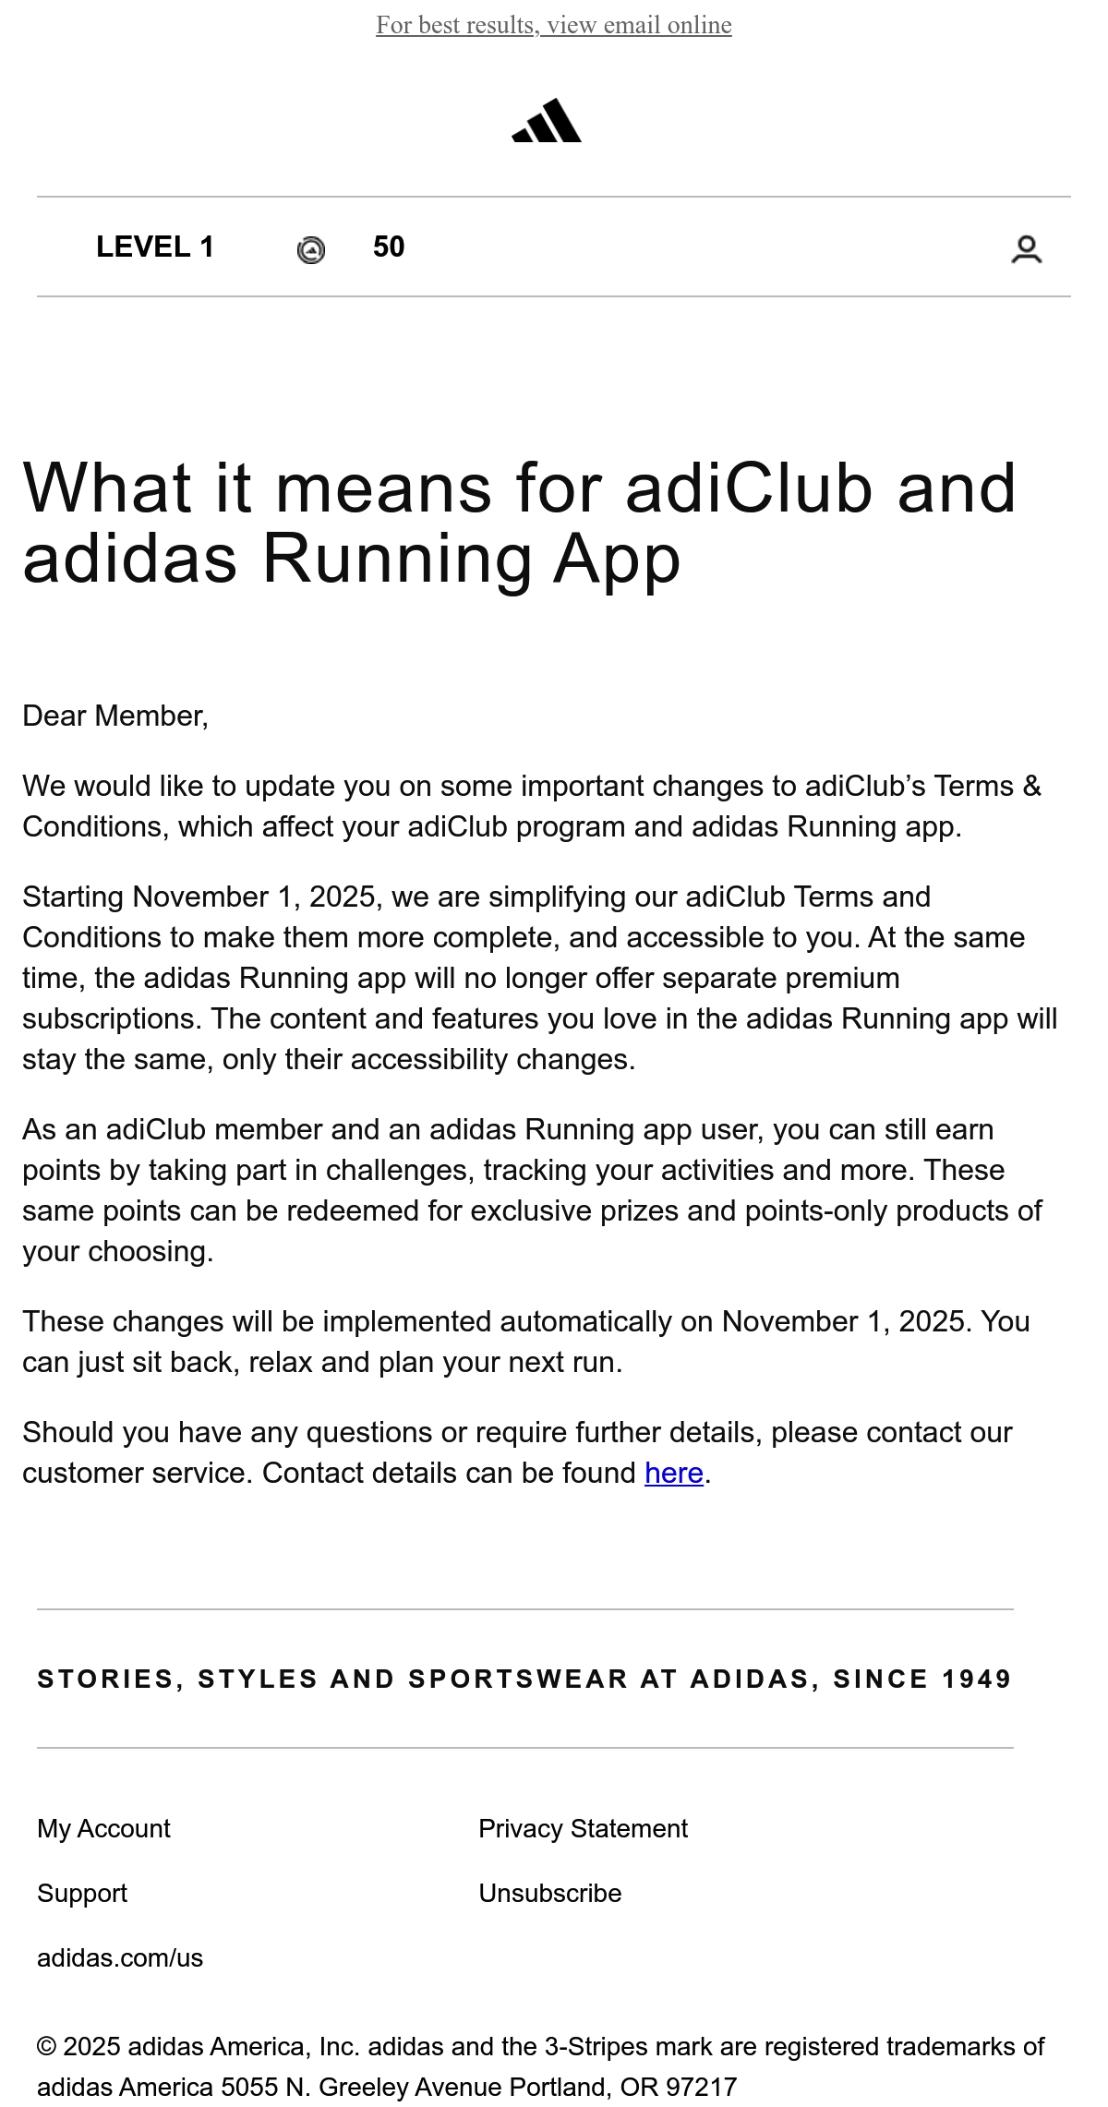
Task: Open the profile account icon
Action: tap(1027, 249)
